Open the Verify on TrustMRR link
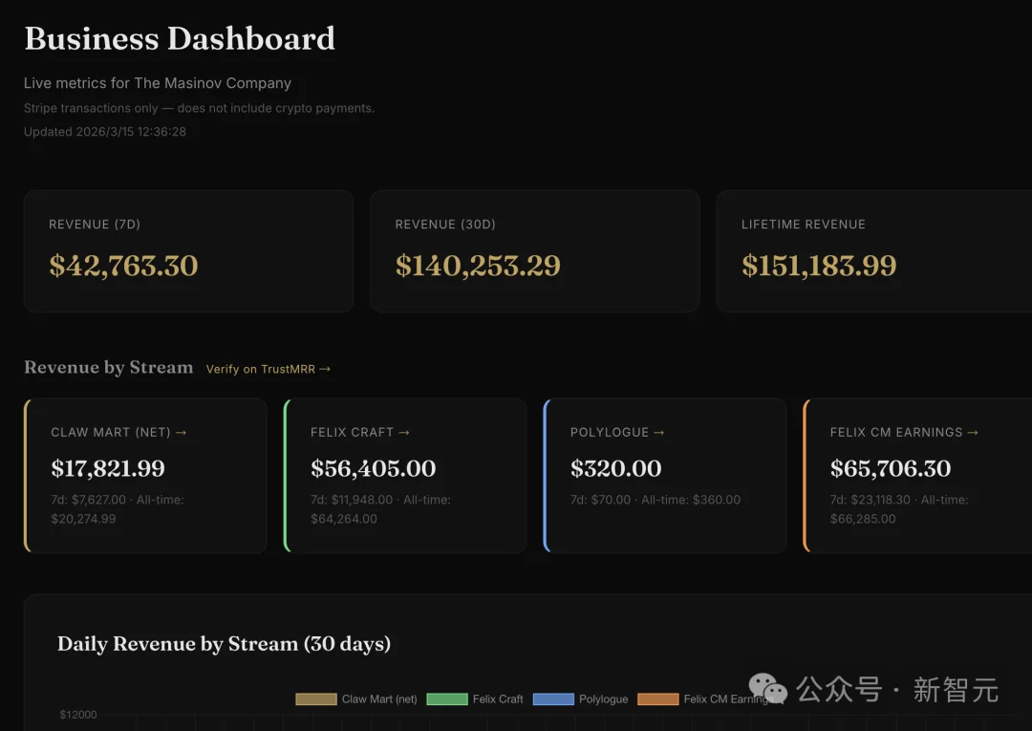 268,369
